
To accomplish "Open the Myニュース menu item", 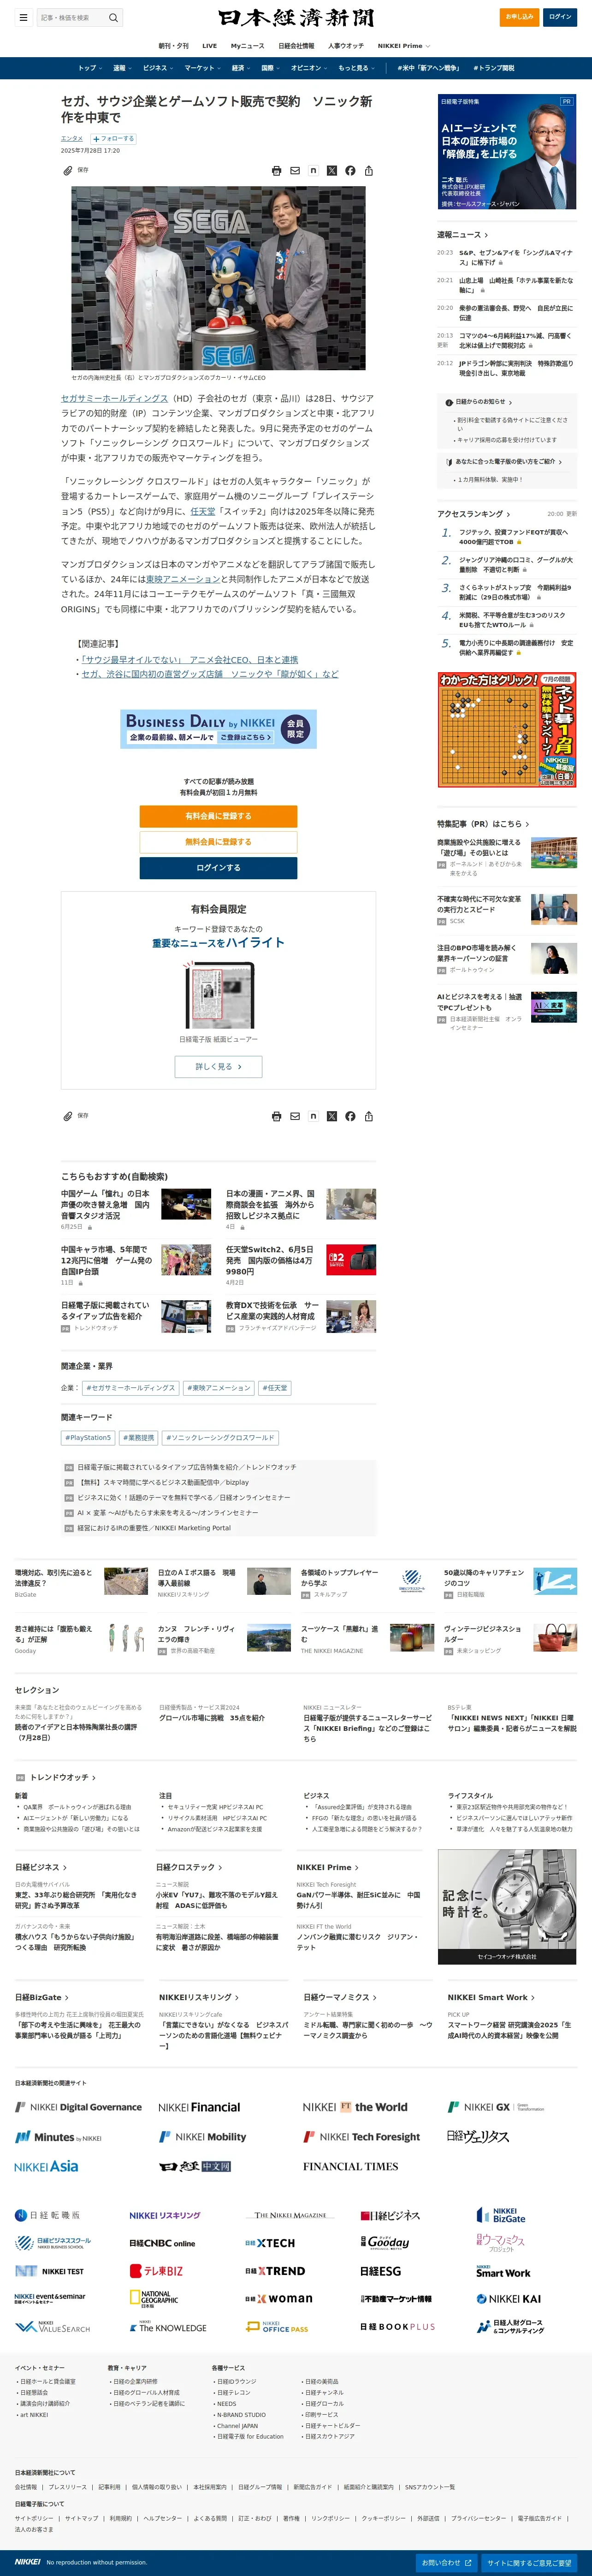I will (247, 45).
